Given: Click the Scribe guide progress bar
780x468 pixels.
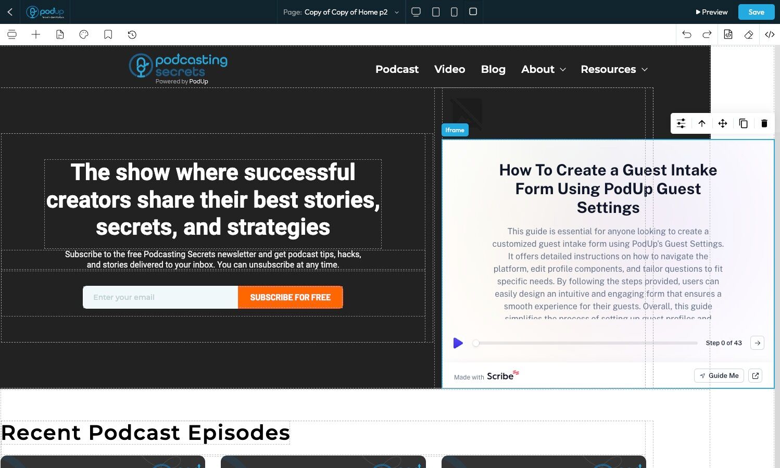Looking at the screenshot, I should coord(586,343).
